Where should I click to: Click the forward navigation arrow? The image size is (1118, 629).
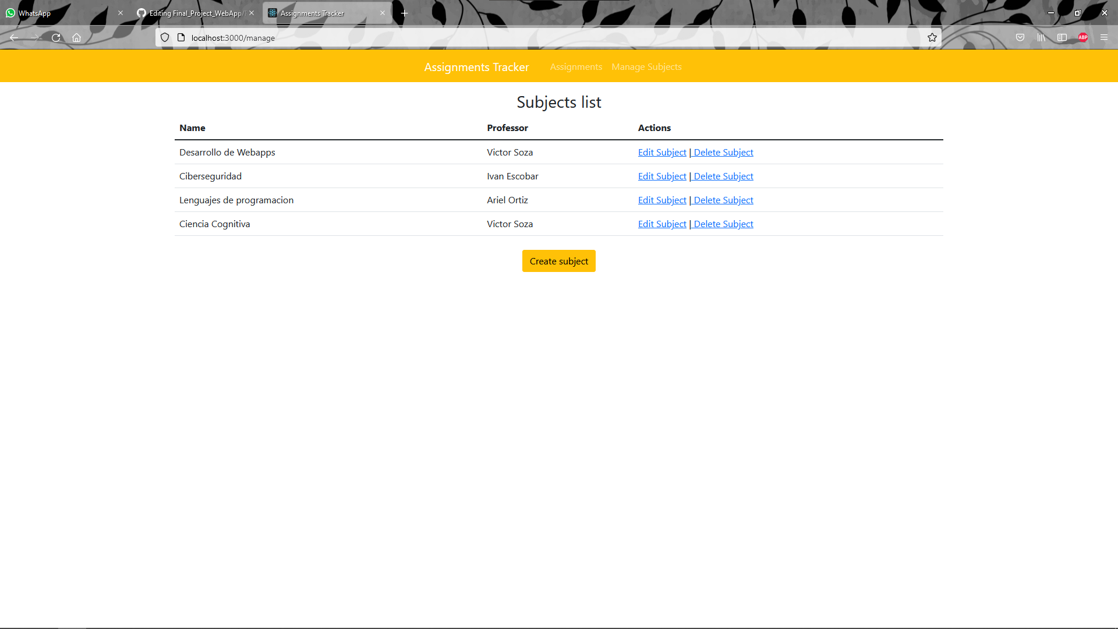(x=35, y=37)
